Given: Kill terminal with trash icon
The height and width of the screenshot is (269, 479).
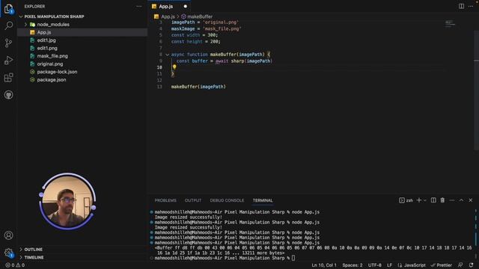Looking at the screenshot, I should pyautogui.click(x=442, y=200).
